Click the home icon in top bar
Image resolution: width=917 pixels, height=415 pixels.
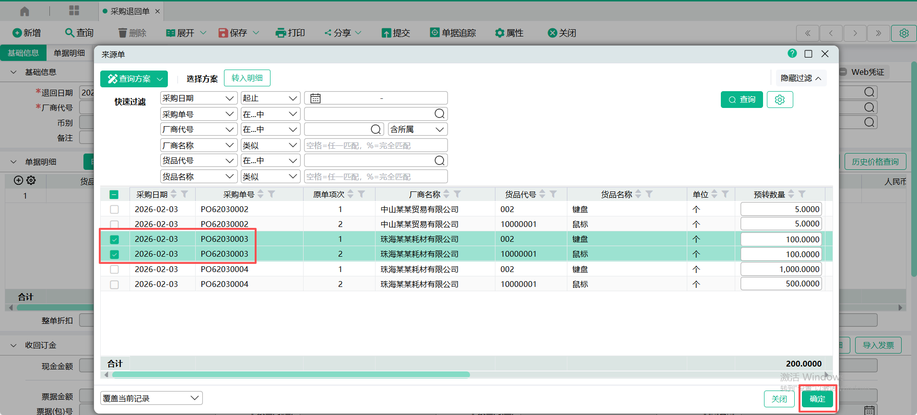click(24, 11)
